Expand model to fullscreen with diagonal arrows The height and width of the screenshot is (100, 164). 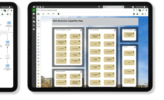(143, 10)
